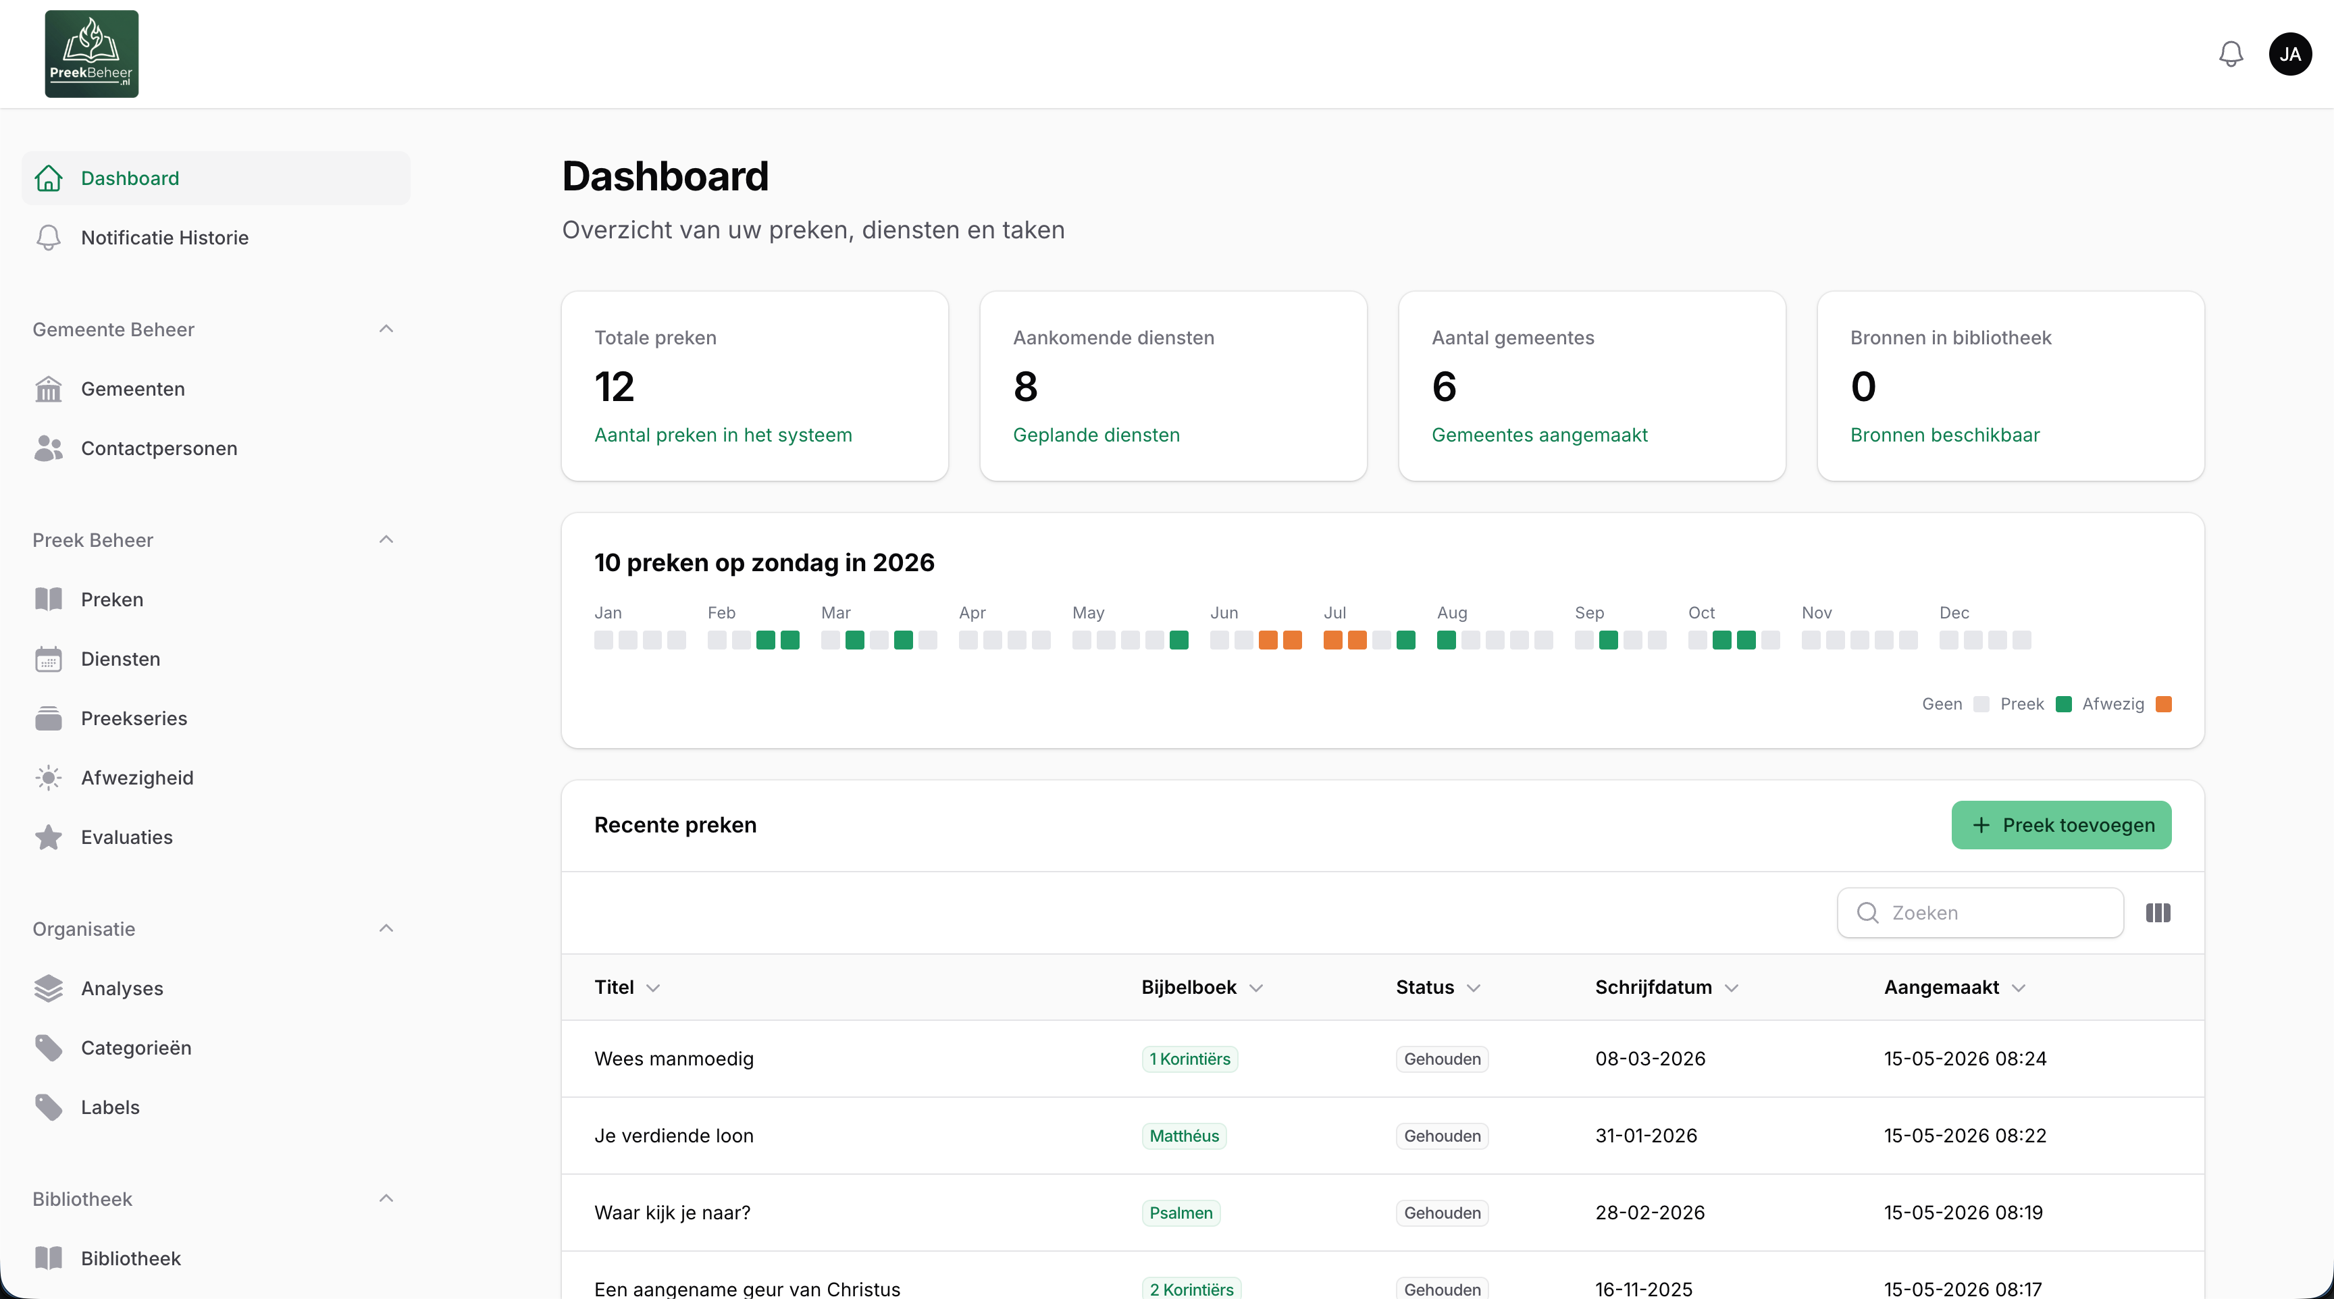Open Schrijfdatum column sort dropdown
Screen dimensions: 2334x1299
[1732, 988]
